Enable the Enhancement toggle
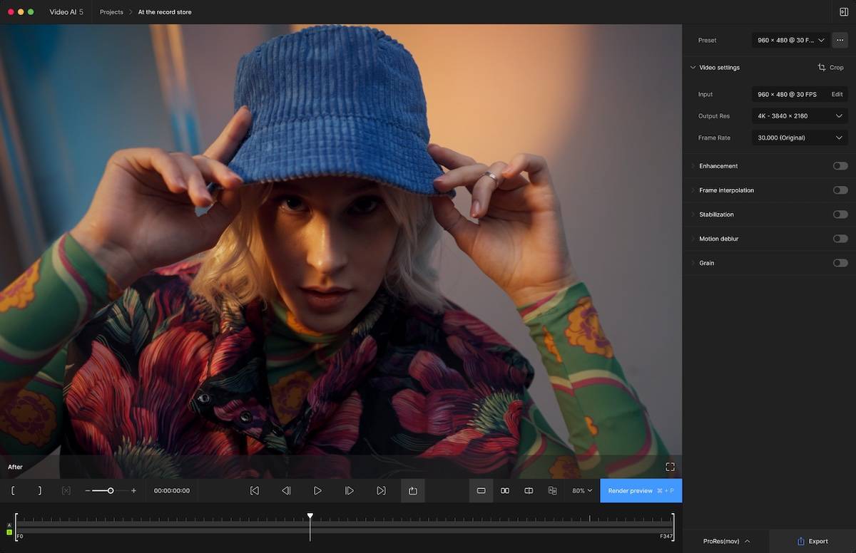856x553 pixels. tap(840, 166)
